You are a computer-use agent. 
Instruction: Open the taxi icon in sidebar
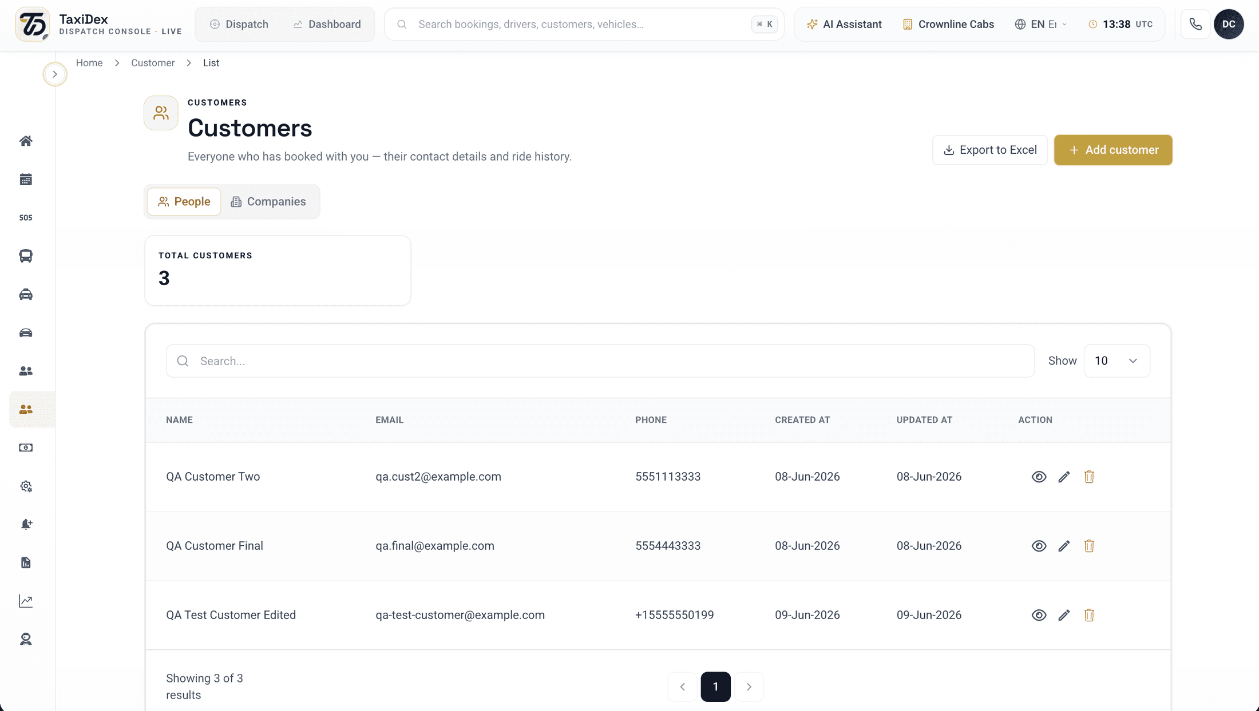coord(26,294)
